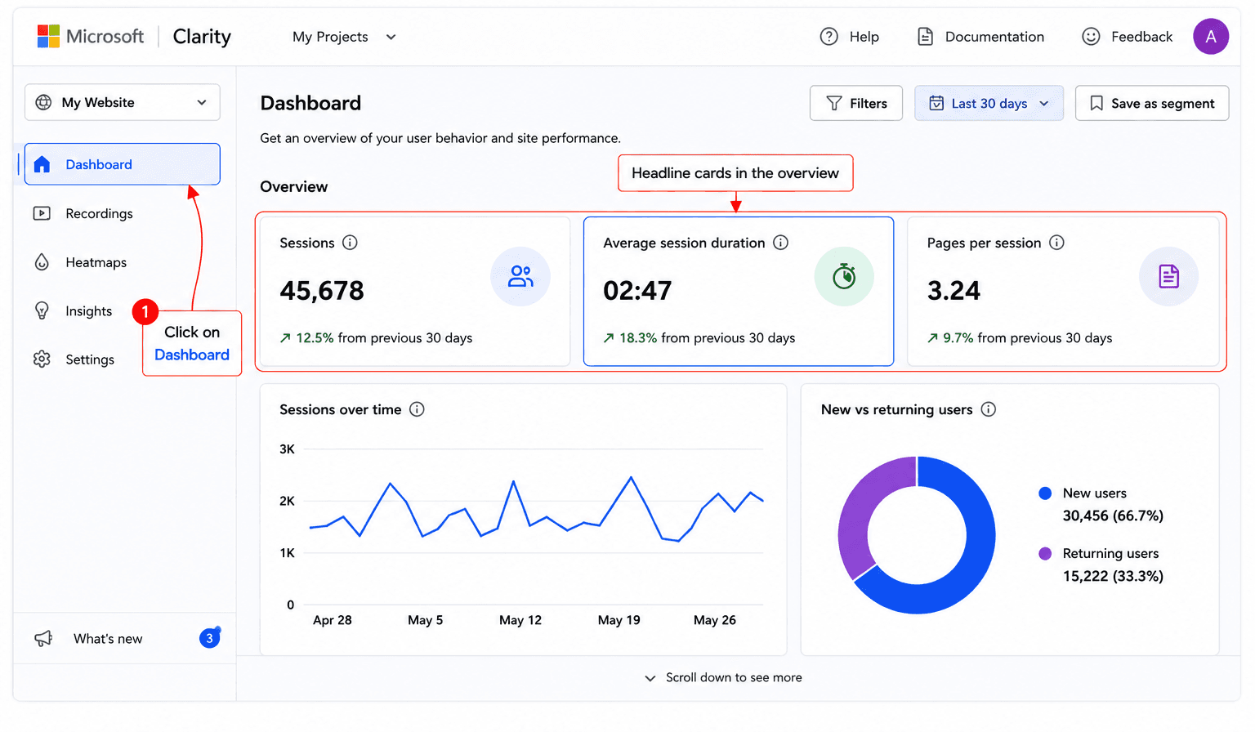Click the New users blue legend dot
1255x732 pixels.
1044,493
